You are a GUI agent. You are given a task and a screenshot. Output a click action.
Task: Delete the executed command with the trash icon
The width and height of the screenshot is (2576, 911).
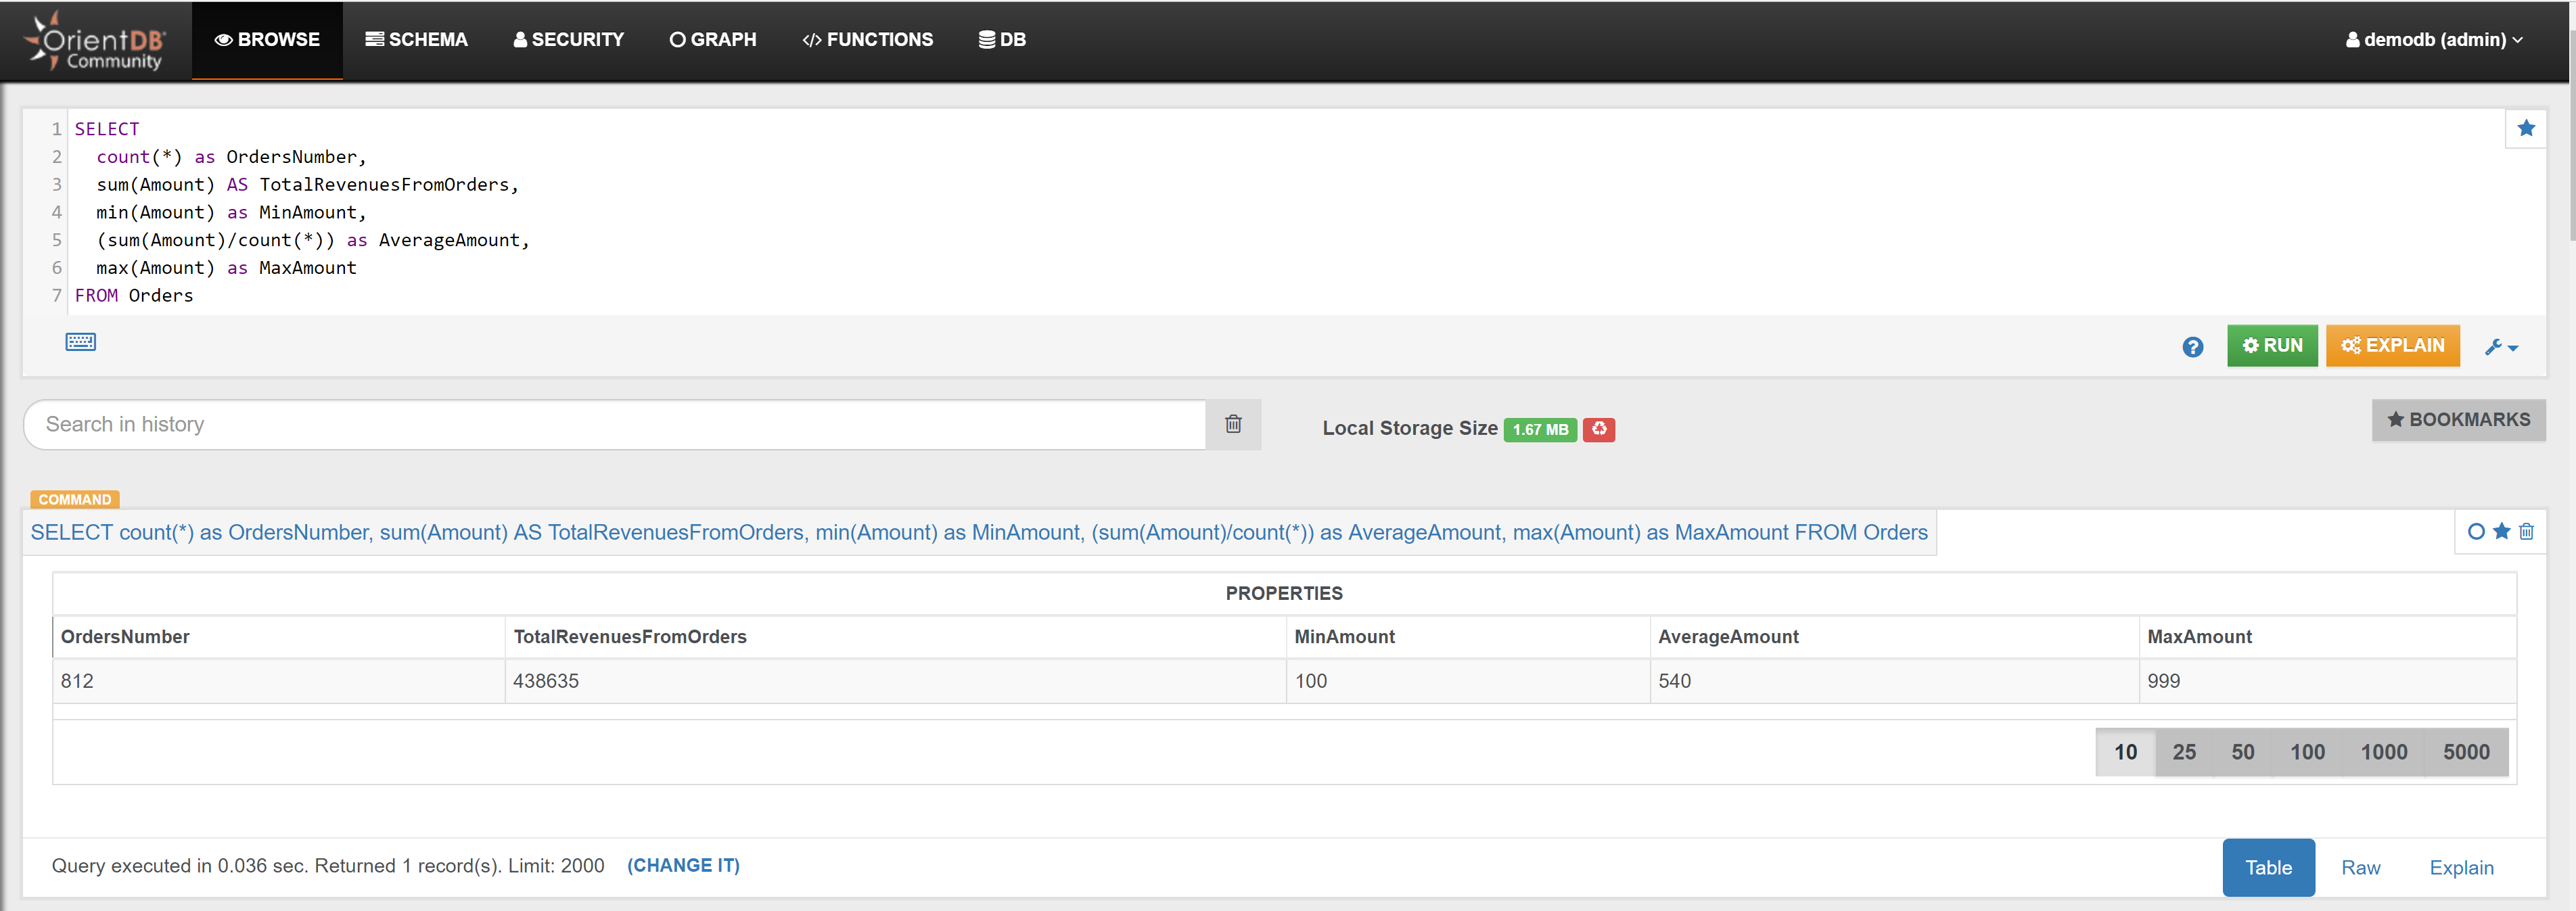click(2526, 532)
